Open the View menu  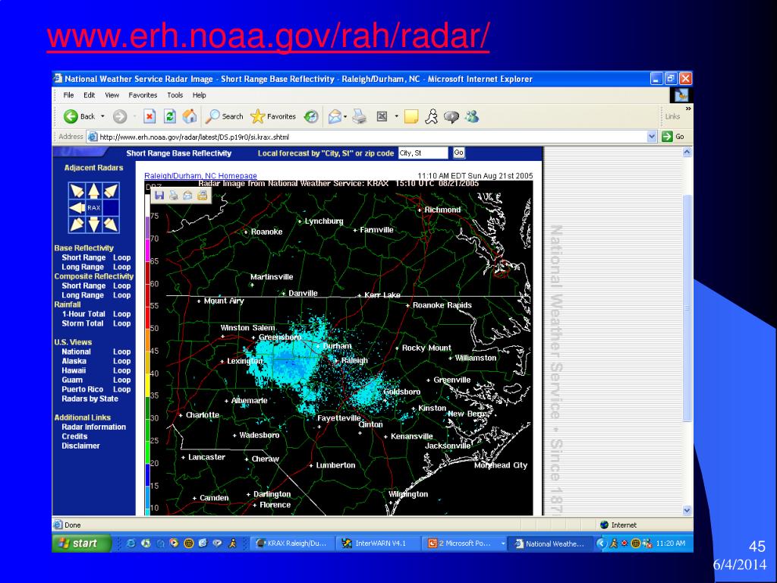pyautogui.click(x=112, y=95)
